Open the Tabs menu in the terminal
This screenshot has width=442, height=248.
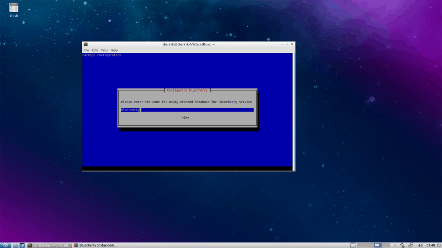(104, 50)
